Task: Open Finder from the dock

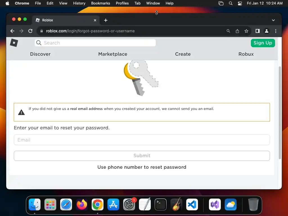Action: 35,204
